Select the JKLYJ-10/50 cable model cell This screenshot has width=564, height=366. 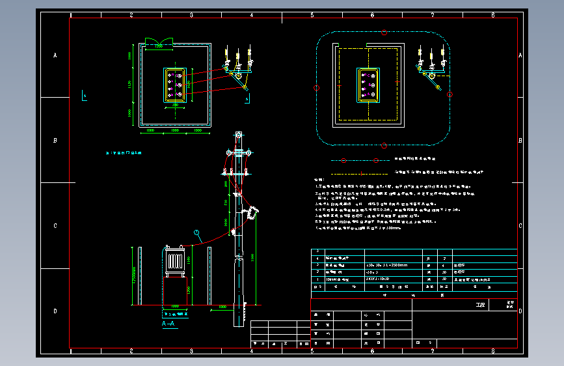click(393, 279)
